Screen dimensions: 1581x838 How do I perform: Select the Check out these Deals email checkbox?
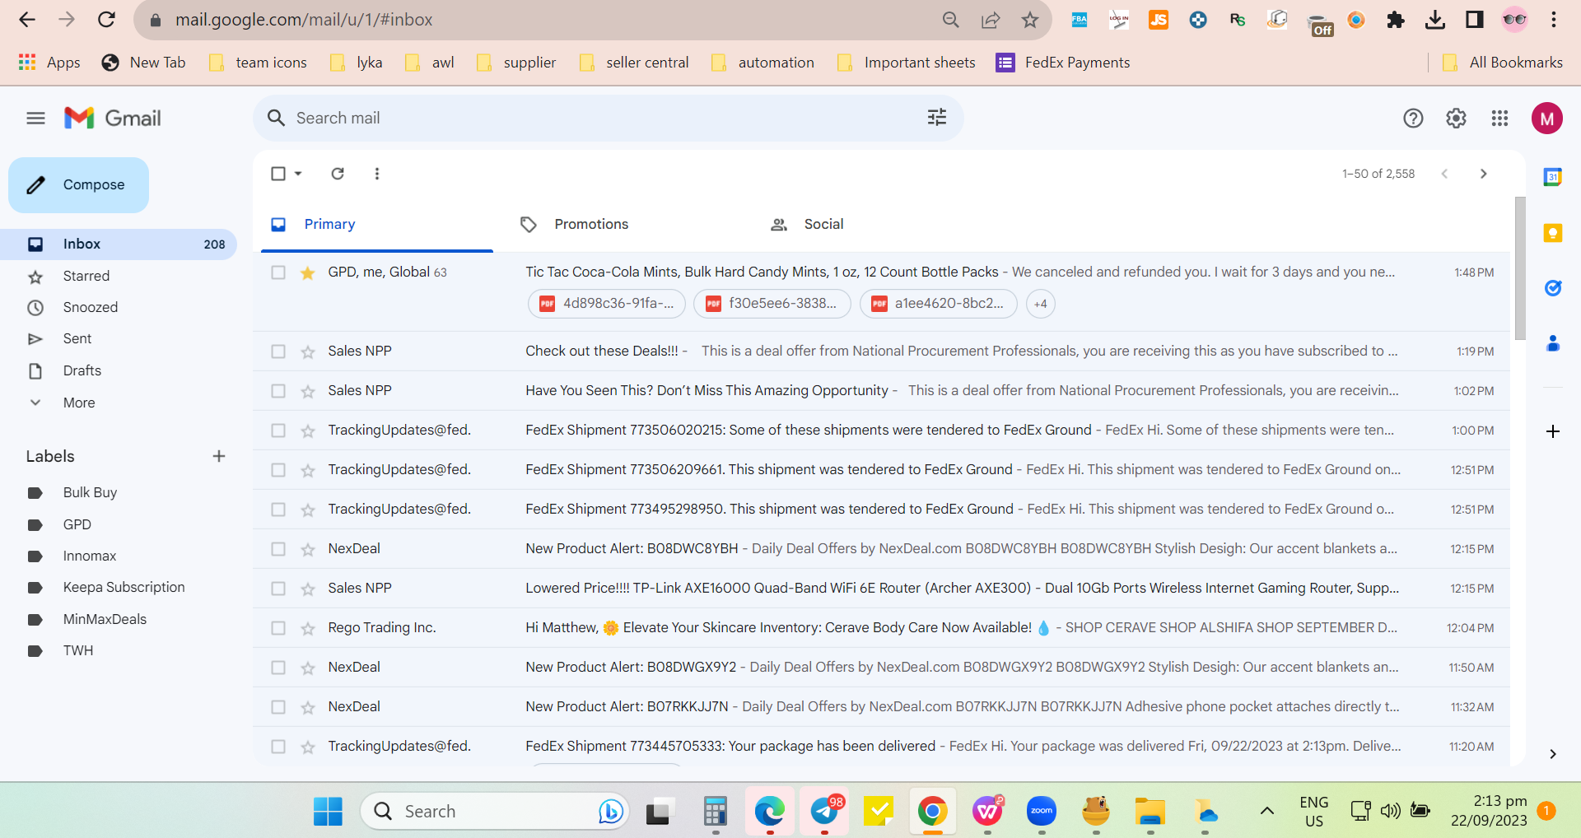coord(278,351)
